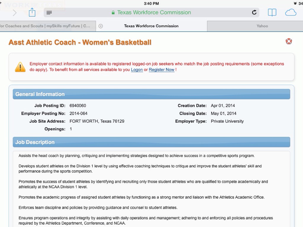Open the Bookmarks book icon
The width and height of the screenshot is (303, 227).
click(x=272, y=12)
